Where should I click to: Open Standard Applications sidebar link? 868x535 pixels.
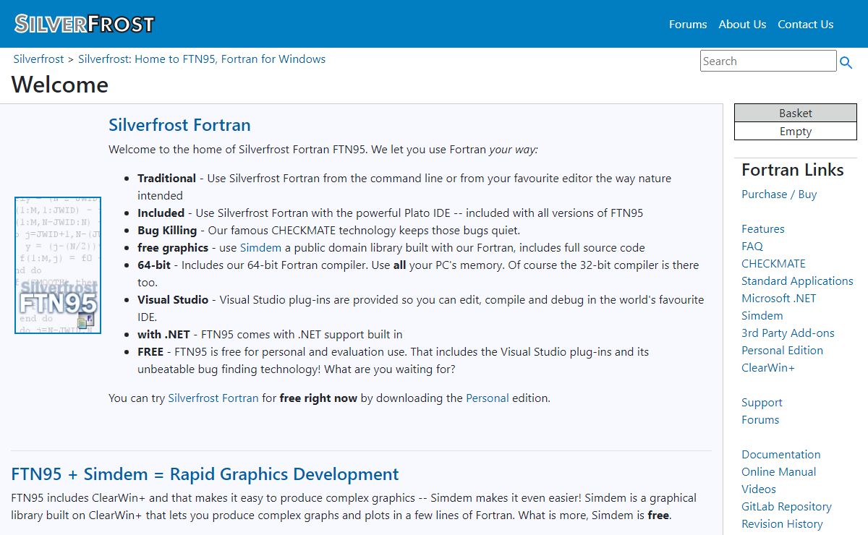click(797, 281)
